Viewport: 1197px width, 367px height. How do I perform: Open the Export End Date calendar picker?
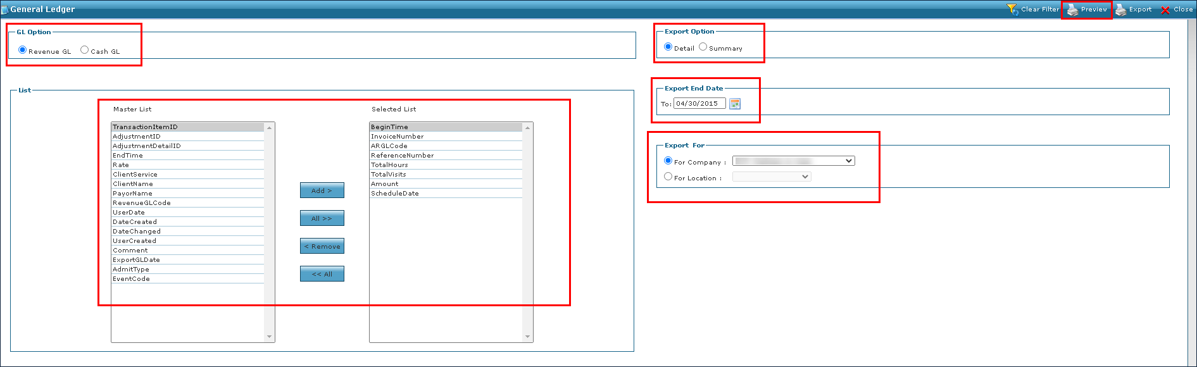pos(735,104)
